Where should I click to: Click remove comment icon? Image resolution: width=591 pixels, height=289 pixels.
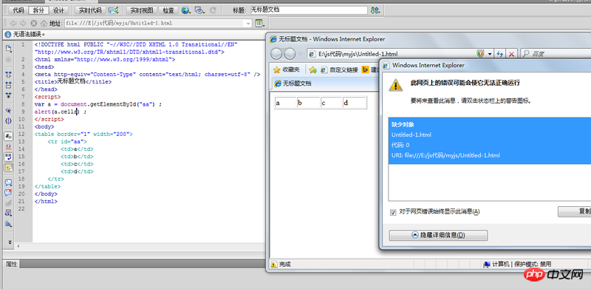8,193
